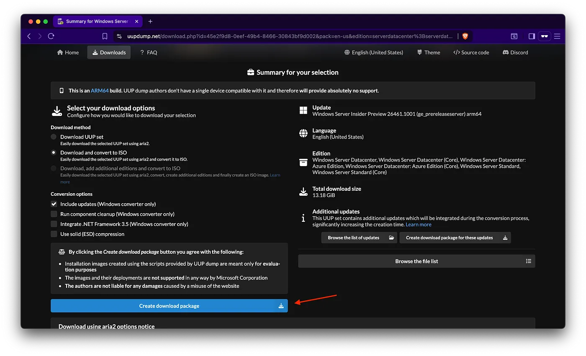Reload the page with the refresh icon
Image resolution: width=586 pixels, height=356 pixels.
[x=51, y=36]
